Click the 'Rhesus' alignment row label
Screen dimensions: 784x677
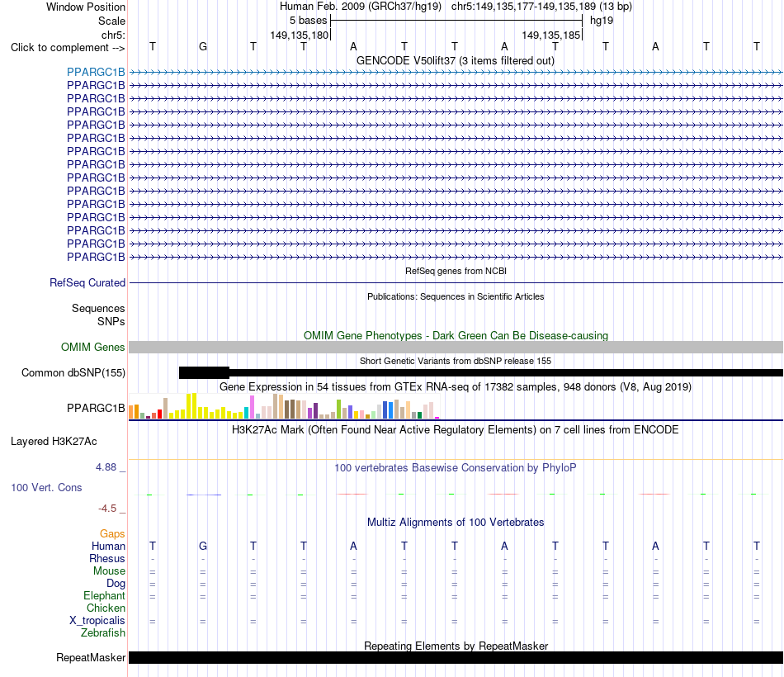(x=107, y=558)
